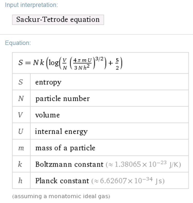This screenshot has width=193, height=203.
Task: Click the "internal energy" description
Action: [61, 132]
